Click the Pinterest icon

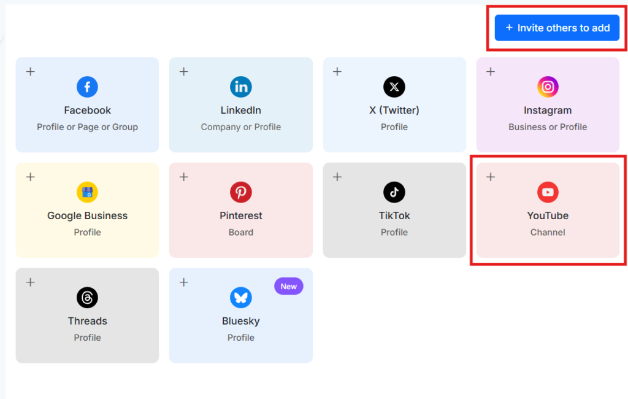(240, 192)
